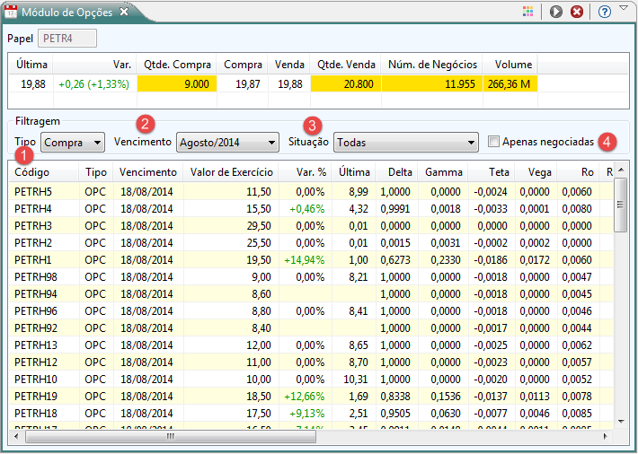This screenshot has height=454, width=638.
Task: Open the Vencimento dropdown Agosto/2014
Action: (x=227, y=143)
